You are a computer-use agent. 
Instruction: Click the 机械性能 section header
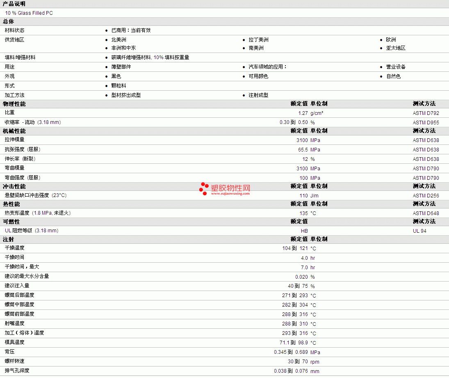14,131
